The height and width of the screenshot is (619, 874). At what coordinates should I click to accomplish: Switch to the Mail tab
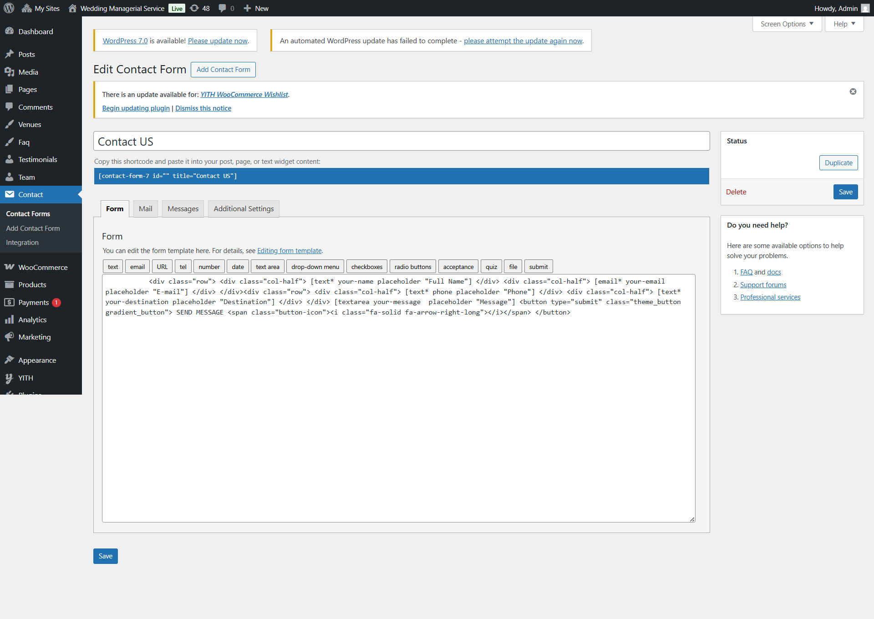(146, 208)
